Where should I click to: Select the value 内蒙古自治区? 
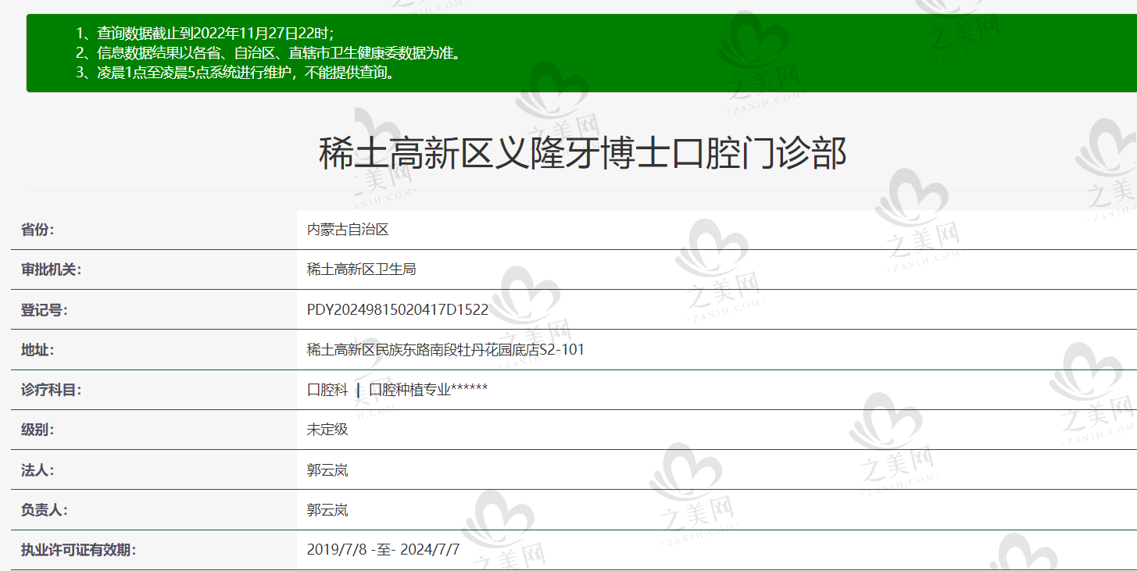point(348,230)
